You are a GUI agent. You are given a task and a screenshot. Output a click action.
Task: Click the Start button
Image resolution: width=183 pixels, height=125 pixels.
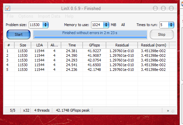18,34
